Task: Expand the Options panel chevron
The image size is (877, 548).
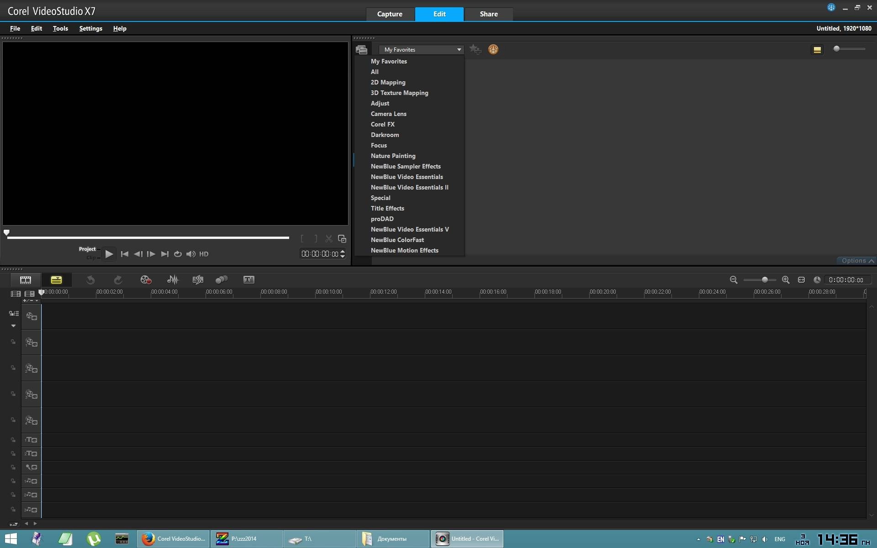Action: click(871, 261)
